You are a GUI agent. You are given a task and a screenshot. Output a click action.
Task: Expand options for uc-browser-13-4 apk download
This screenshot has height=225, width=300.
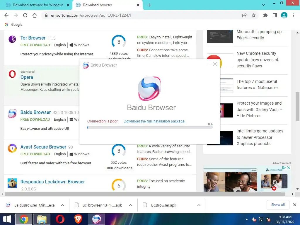[131, 205]
